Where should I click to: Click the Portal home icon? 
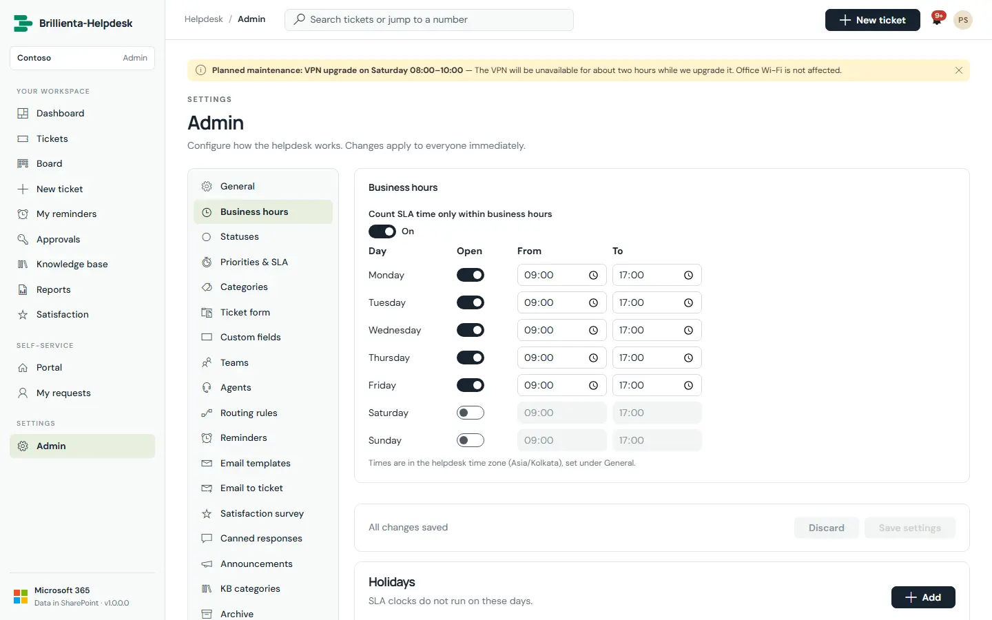coord(23,367)
